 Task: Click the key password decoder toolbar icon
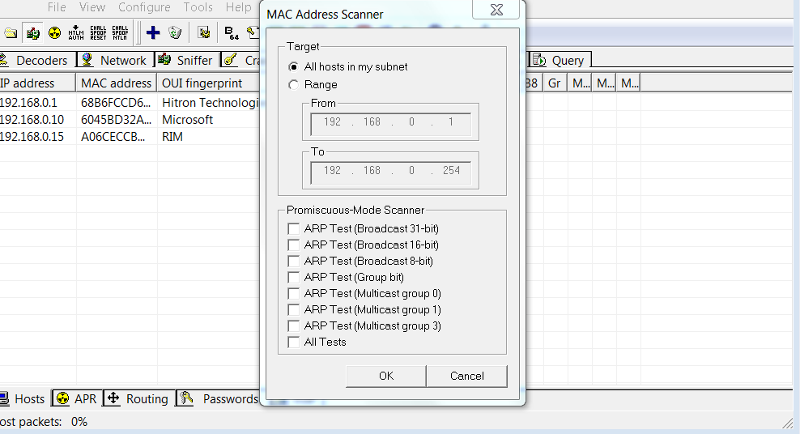point(253,33)
